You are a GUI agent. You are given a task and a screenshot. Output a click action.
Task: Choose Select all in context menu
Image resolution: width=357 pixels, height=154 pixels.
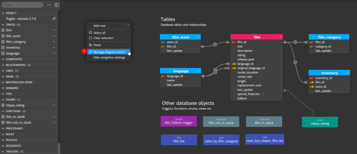109,33
